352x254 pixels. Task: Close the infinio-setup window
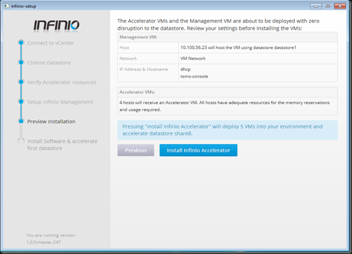340,6
